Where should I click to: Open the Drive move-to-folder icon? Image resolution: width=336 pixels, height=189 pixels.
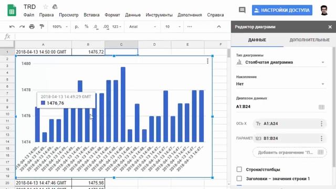tap(55, 7)
